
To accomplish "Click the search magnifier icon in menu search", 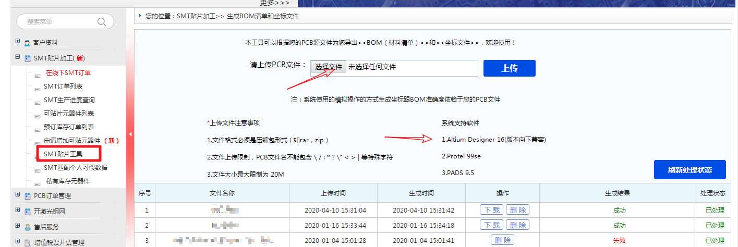I will click(x=102, y=22).
